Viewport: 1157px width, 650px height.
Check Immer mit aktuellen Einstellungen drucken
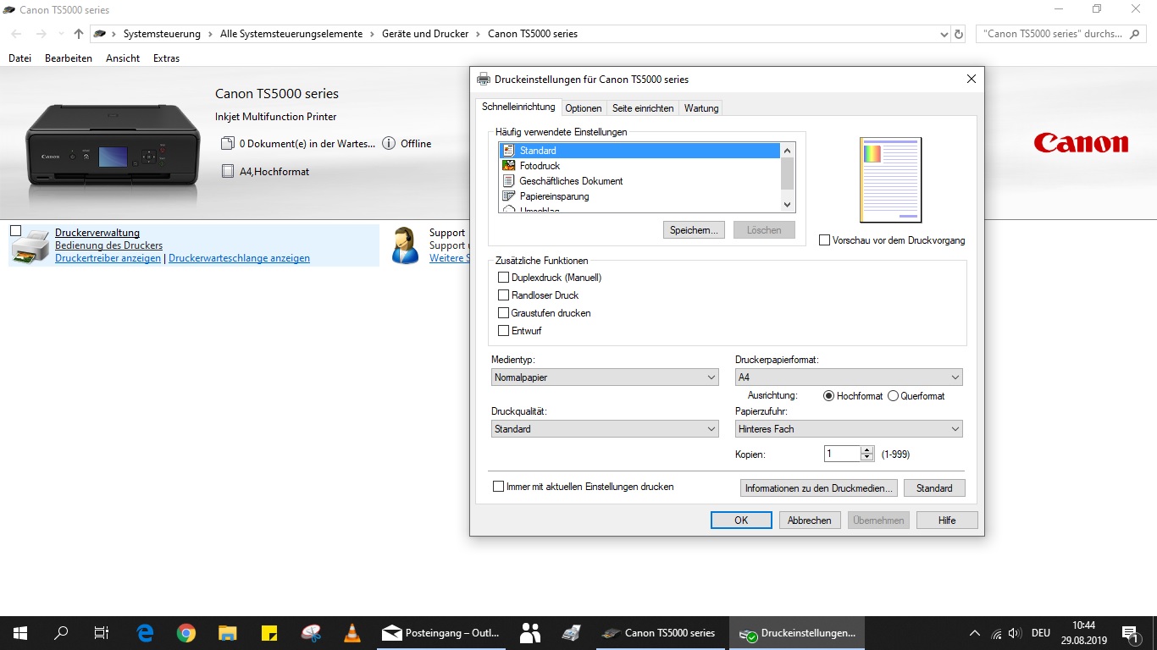point(498,487)
